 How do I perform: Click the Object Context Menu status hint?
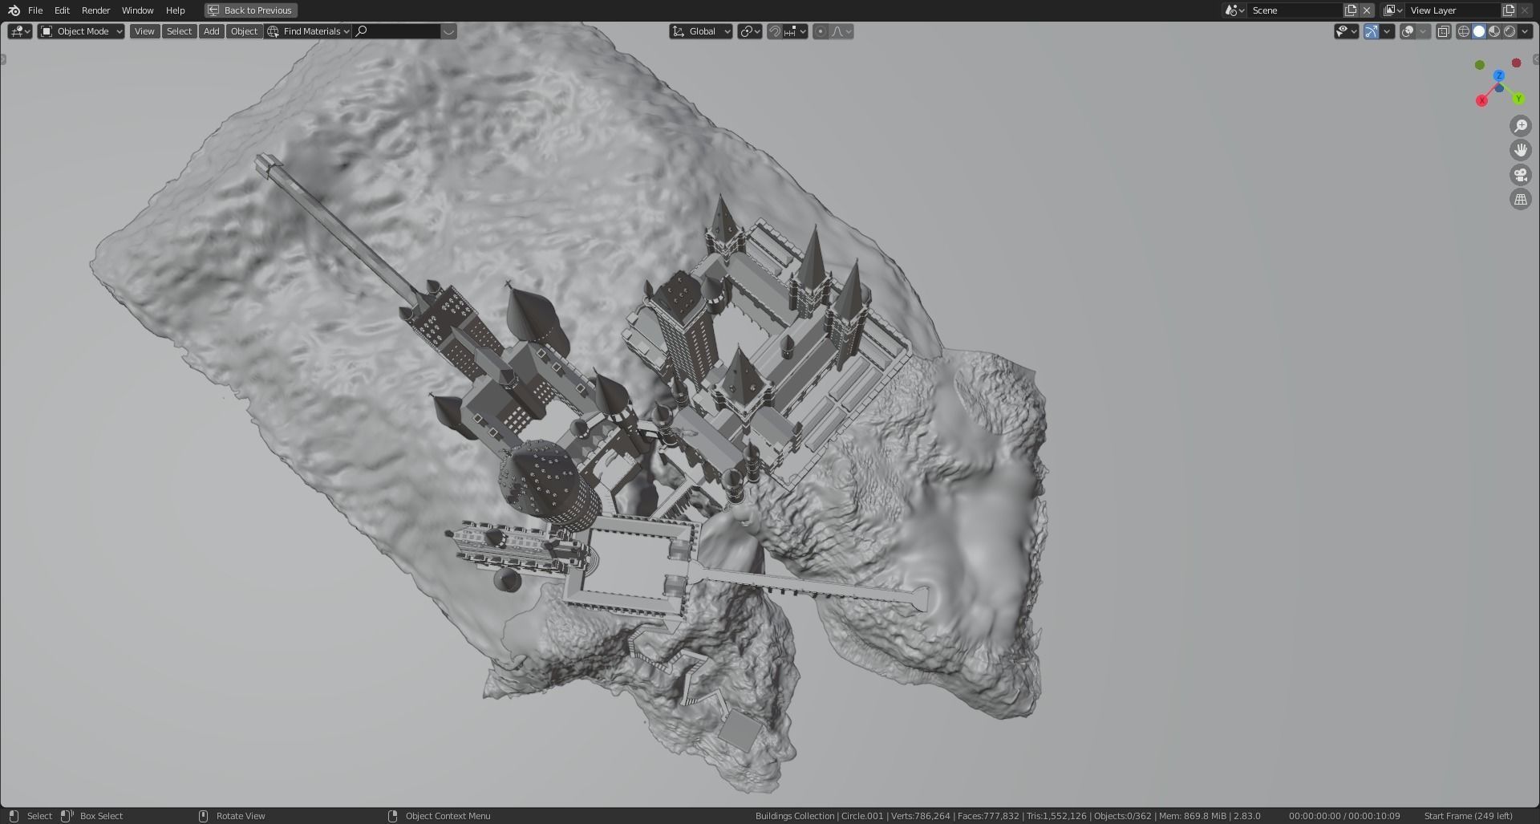pyautogui.click(x=440, y=816)
